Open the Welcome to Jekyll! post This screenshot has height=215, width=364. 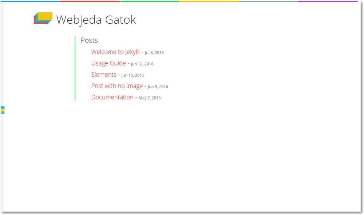click(115, 52)
